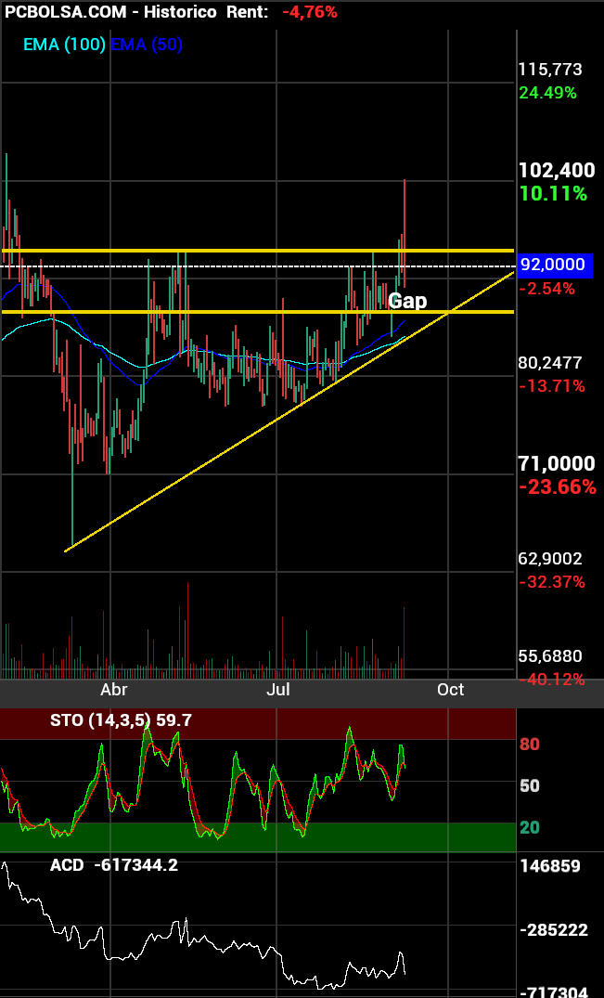The image size is (604, 998).
Task: Click the 62,9002 price axis label
Action: click(x=550, y=559)
